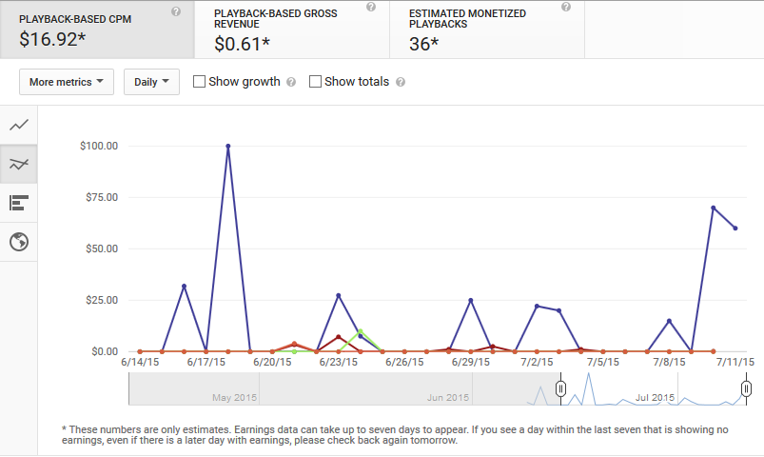Switch to the bar chart view icon
Screen dimensions: 764x457
click(x=18, y=203)
